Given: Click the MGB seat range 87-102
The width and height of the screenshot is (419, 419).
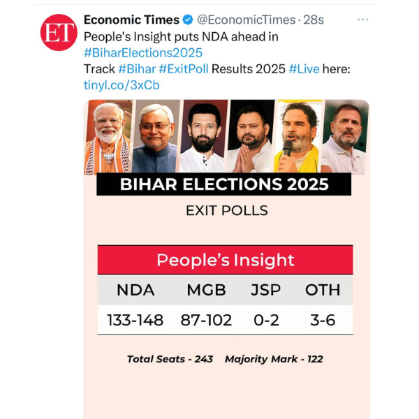Looking at the screenshot, I should [206, 320].
